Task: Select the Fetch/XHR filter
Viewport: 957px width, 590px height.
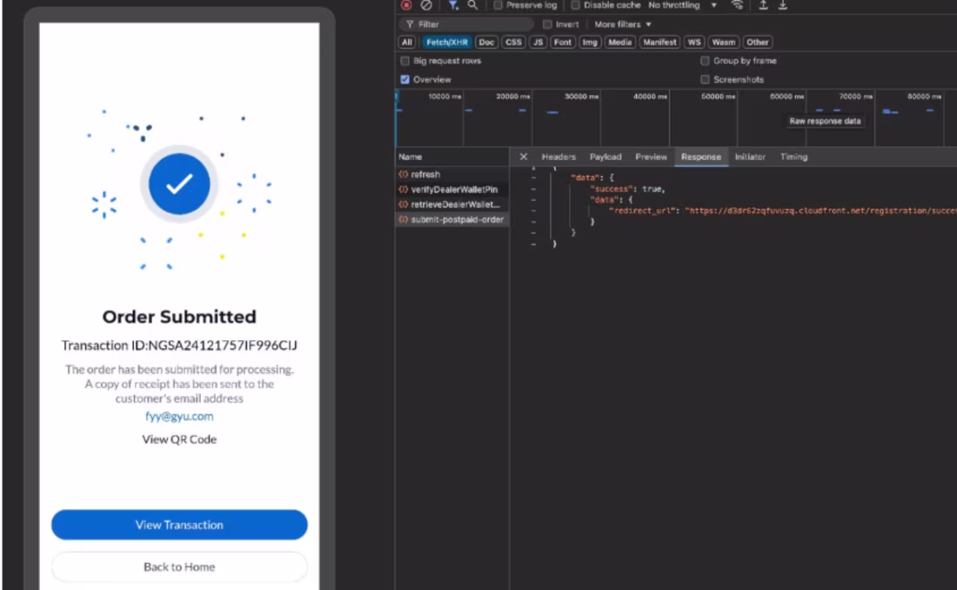Action: (x=447, y=42)
